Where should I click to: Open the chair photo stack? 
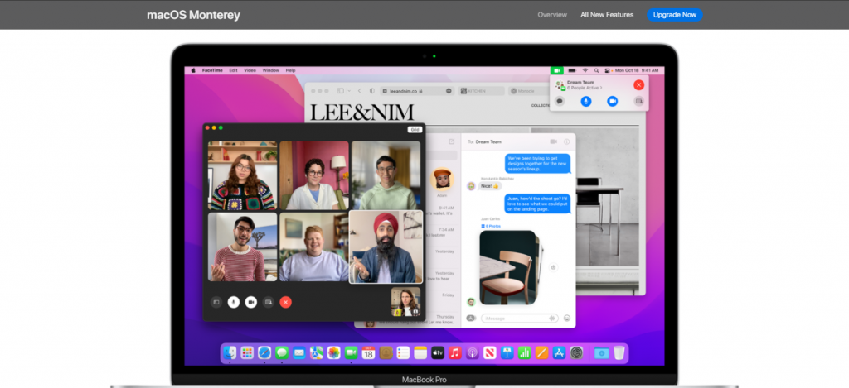511,267
